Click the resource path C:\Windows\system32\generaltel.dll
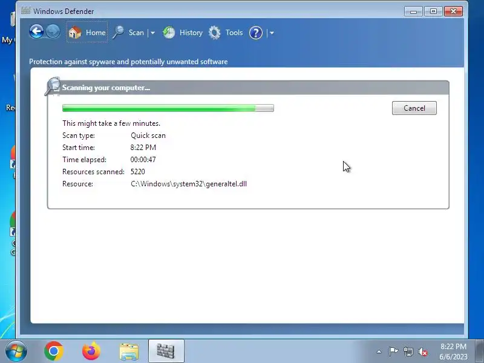484x363 pixels. point(189,184)
